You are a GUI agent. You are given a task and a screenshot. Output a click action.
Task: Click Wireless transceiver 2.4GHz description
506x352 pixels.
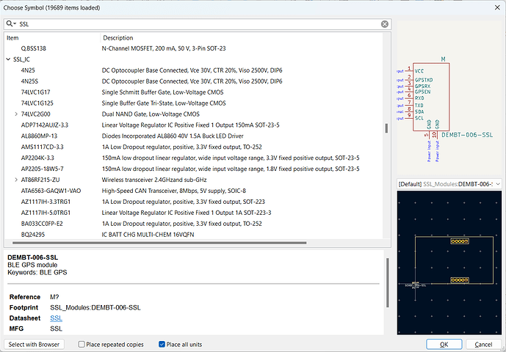click(154, 180)
